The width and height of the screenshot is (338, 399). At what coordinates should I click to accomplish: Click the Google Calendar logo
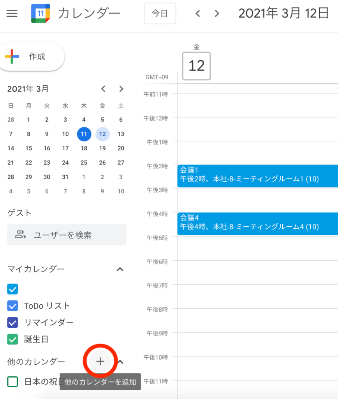click(x=40, y=14)
